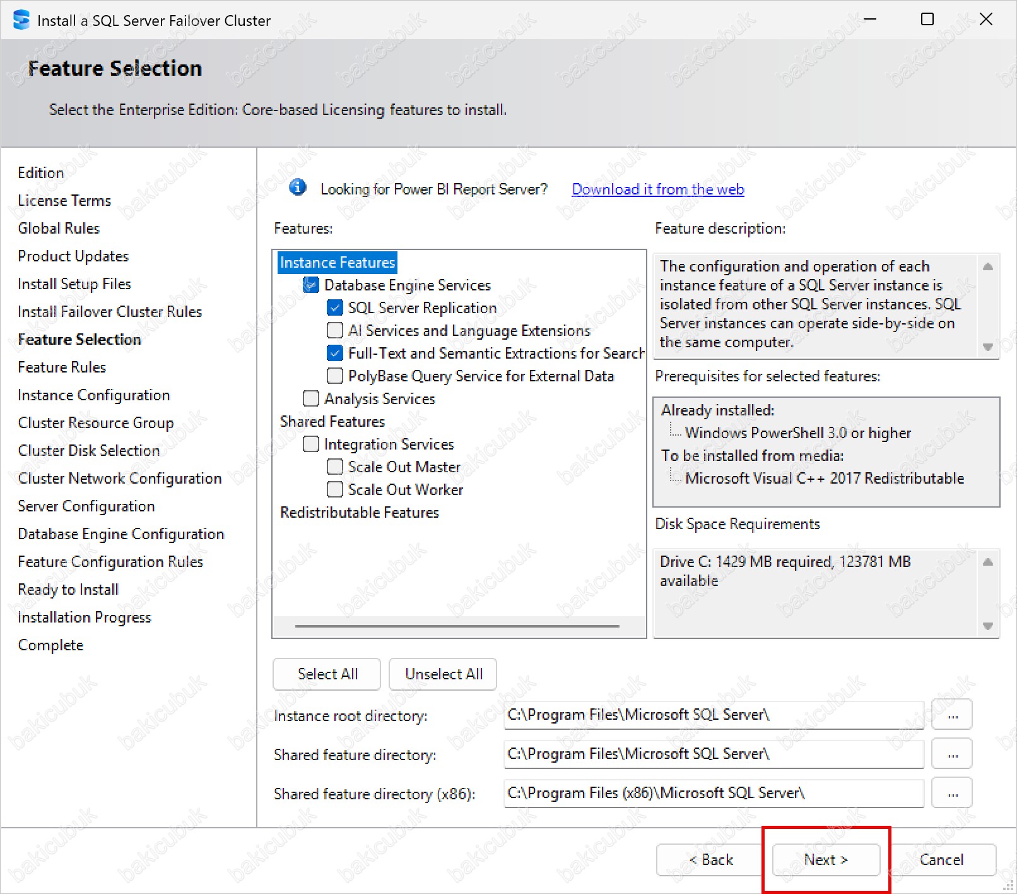The width and height of the screenshot is (1017, 894).
Task: Browse for shared feature directory
Action: (x=951, y=754)
